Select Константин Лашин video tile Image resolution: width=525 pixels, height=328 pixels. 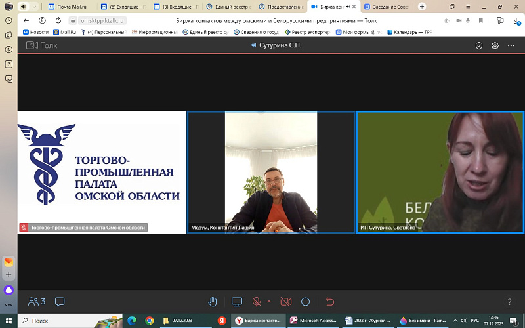tap(271, 172)
